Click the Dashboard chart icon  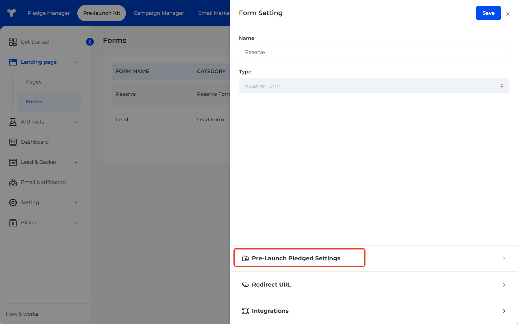(13, 142)
